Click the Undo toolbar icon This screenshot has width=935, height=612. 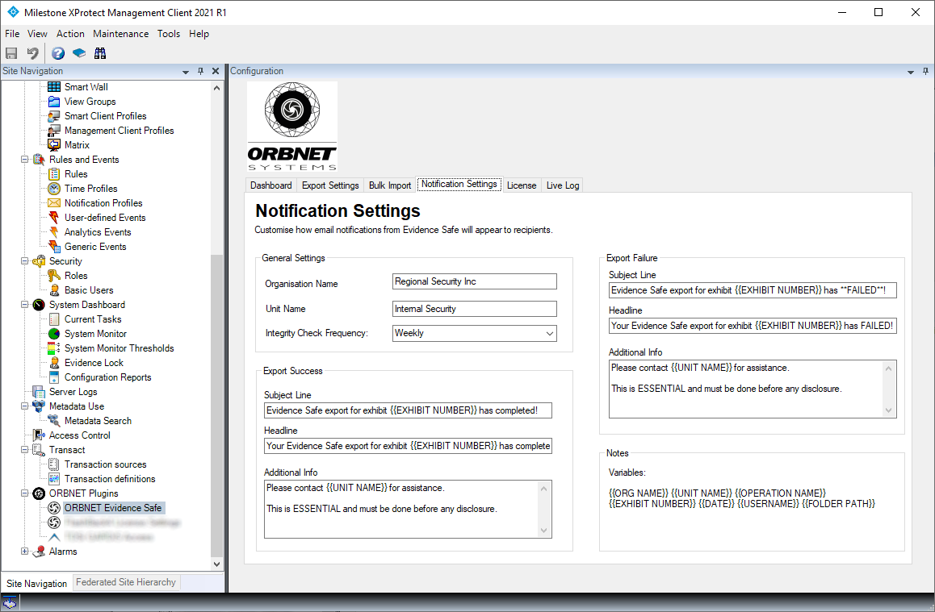pos(33,53)
